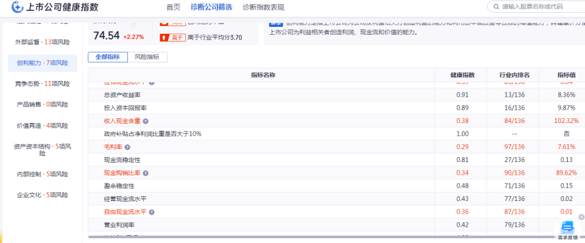Select 内部控制 · 5项风险 in sidebar
The height and width of the screenshot is (243, 585).
click(x=43, y=174)
